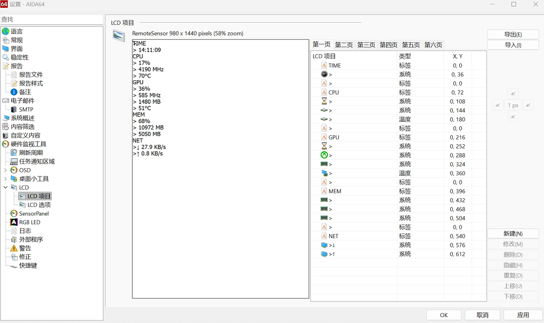Select the 稳定性 stability icon
Viewport: 544px width, 323px height.
coord(5,57)
